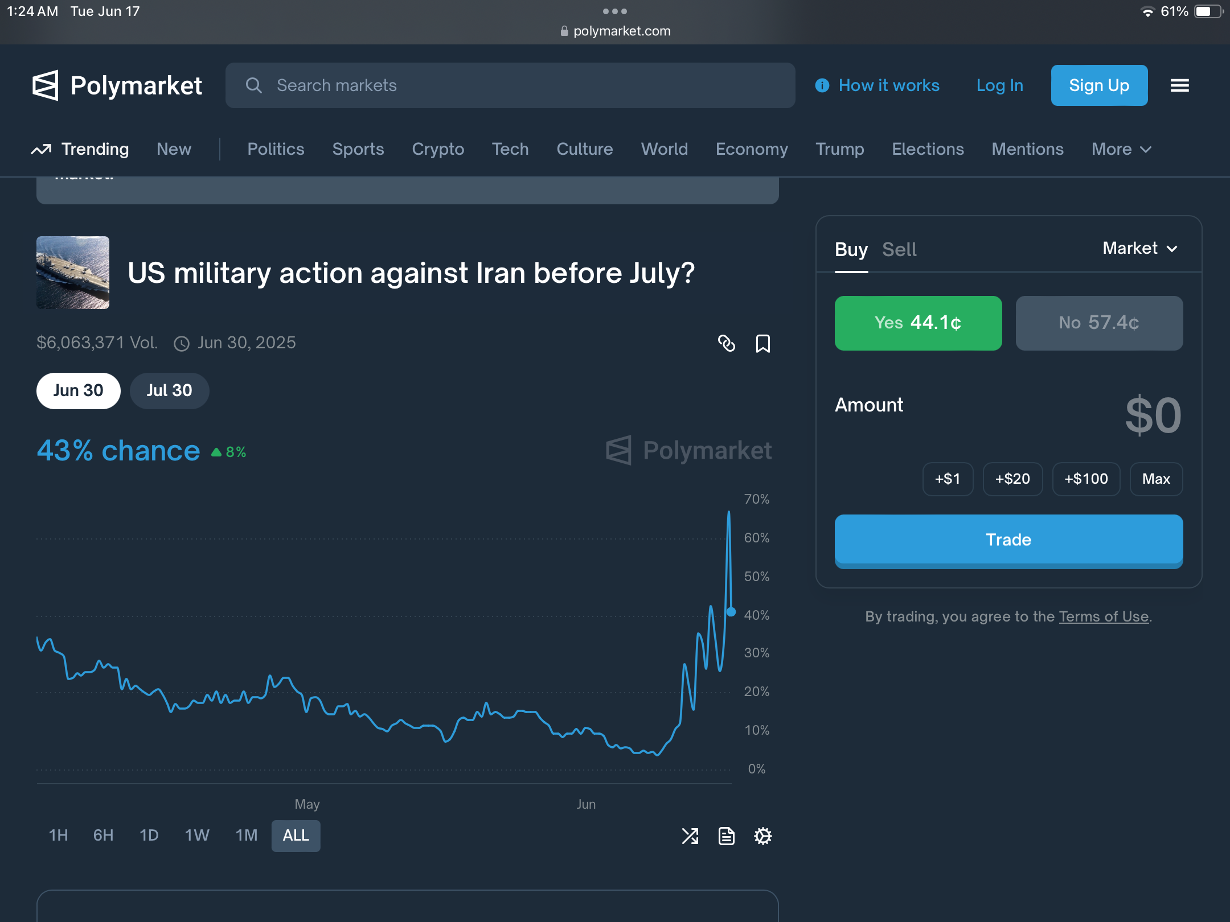Click the Max amount button

click(x=1156, y=479)
